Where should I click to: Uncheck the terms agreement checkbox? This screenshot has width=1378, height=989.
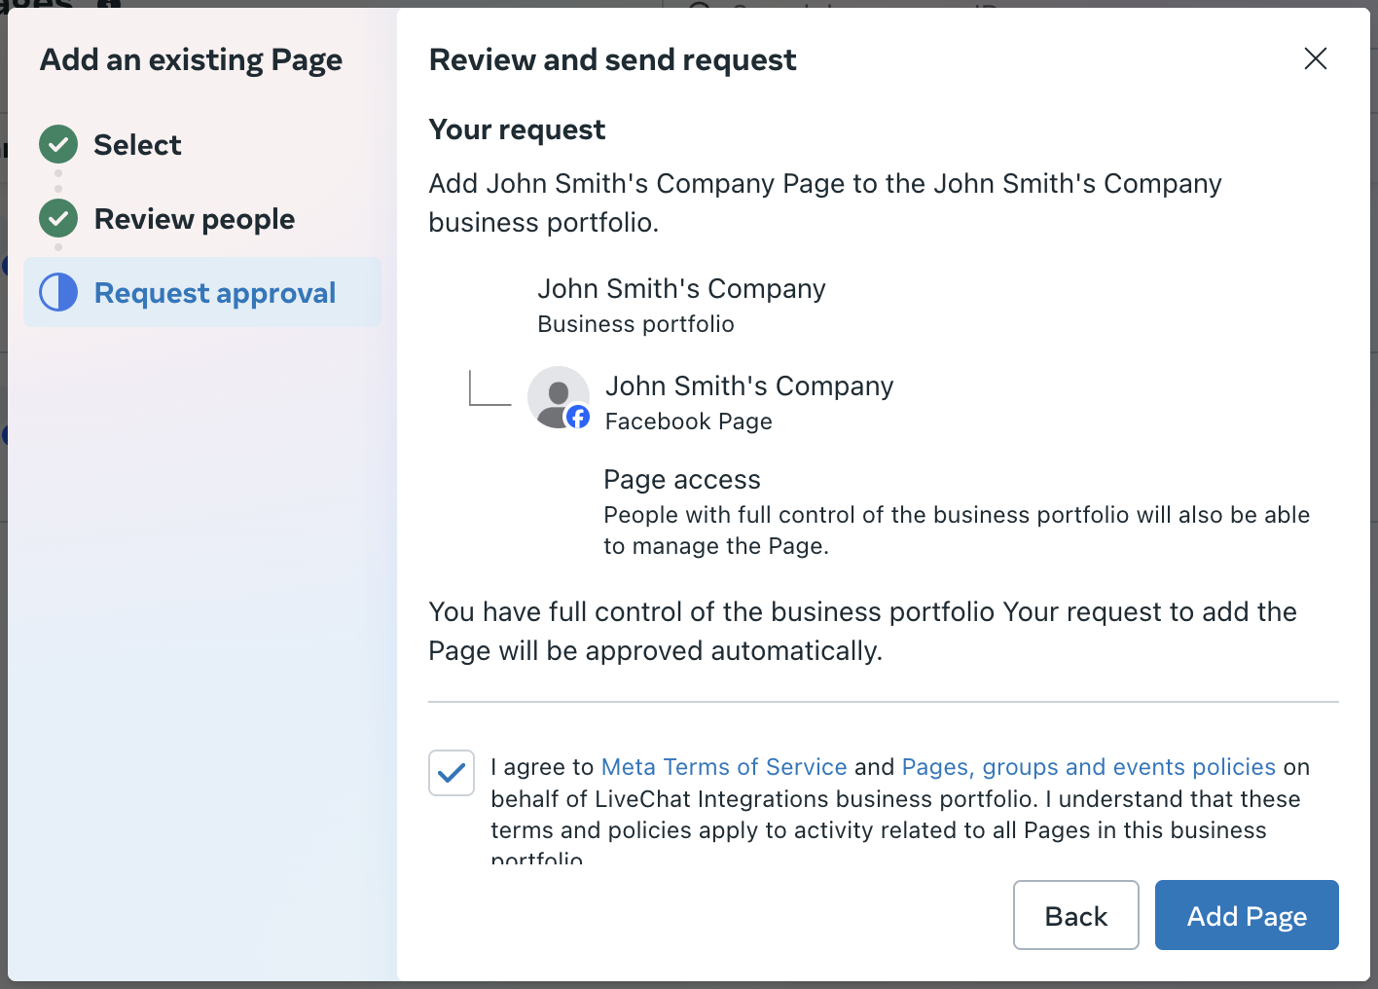coord(452,773)
